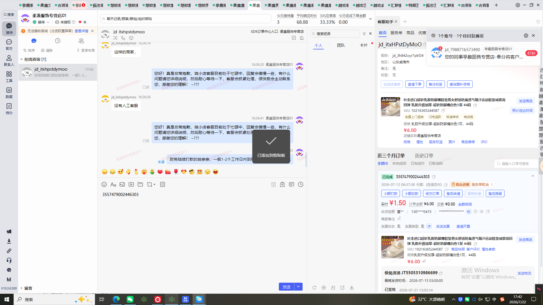The image size is (543, 305).
Task: Open 工具 in the left sidebar
Action: pos(9,77)
